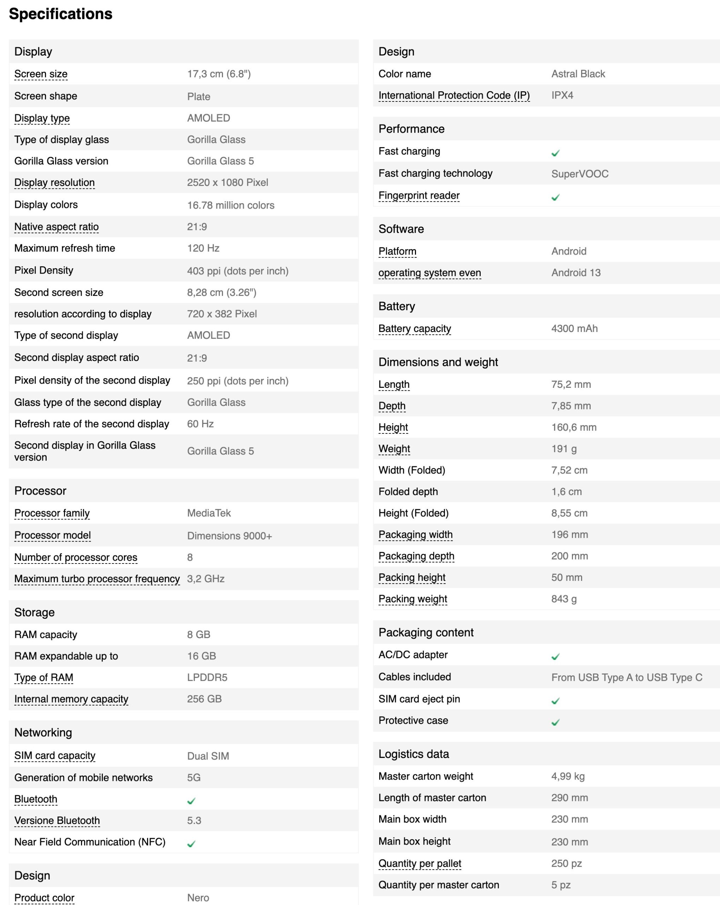
Task: Open International Protection Code (IP) link
Action: coord(454,96)
